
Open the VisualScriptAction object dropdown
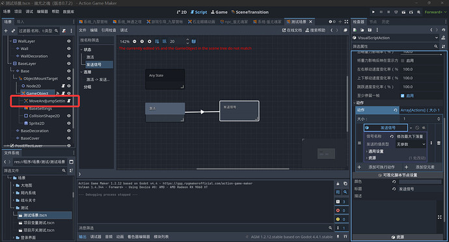pyautogui.click(x=395, y=38)
